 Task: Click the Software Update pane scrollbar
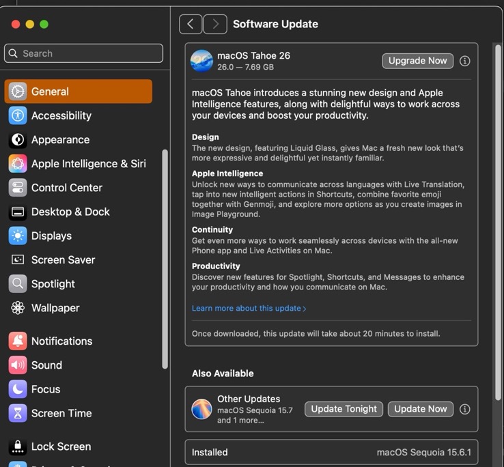coord(498,223)
